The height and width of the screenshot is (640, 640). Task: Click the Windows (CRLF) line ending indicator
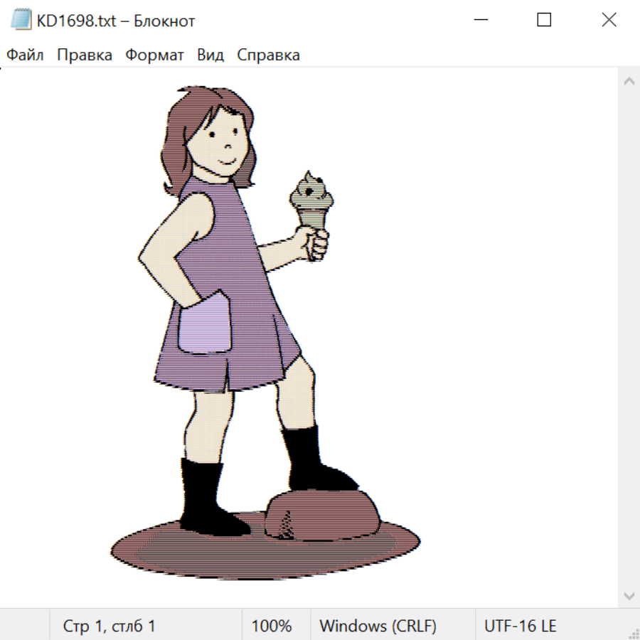pyautogui.click(x=378, y=626)
